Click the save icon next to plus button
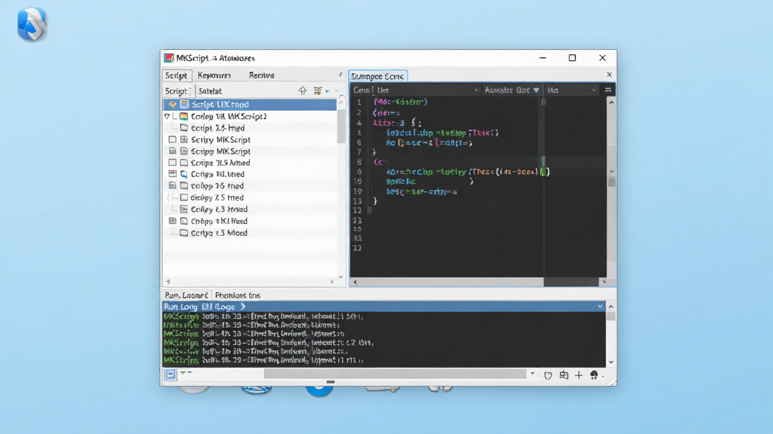 (x=564, y=375)
